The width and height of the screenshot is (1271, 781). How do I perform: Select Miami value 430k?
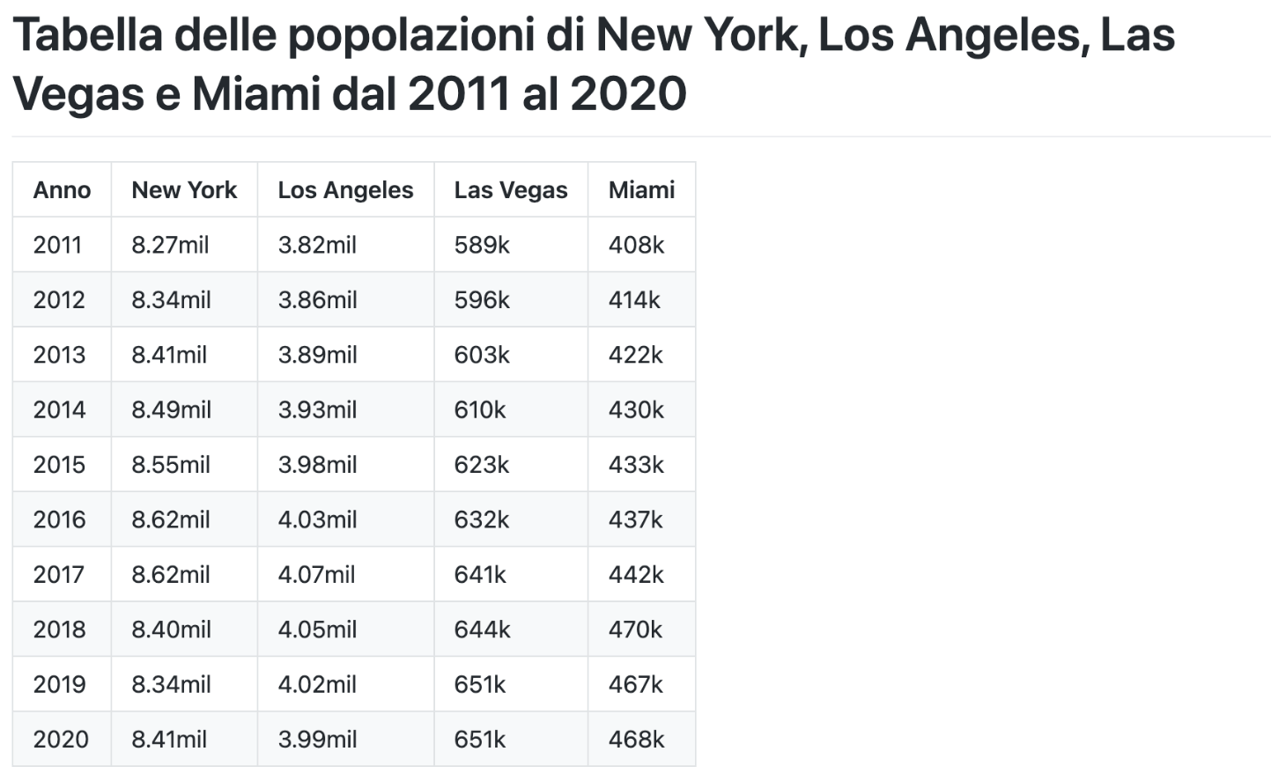tap(636, 409)
